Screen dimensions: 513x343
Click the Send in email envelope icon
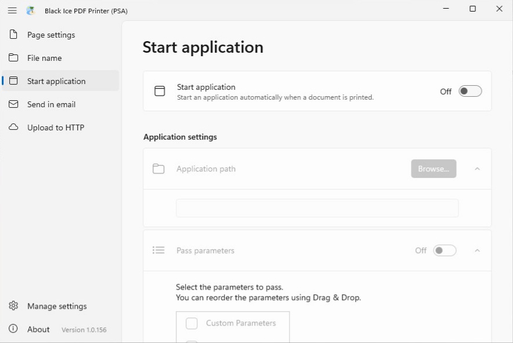[13, 104]
